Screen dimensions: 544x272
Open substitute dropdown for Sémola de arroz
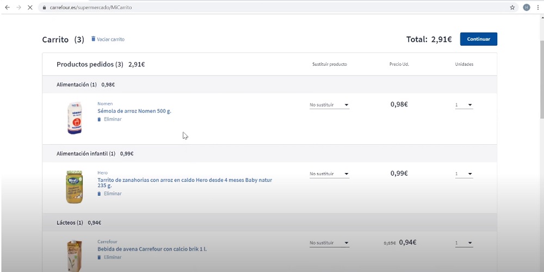[x=329, y=105]
